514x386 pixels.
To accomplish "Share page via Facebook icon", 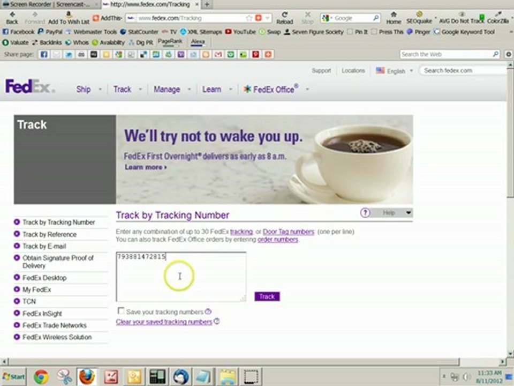I will pyautogui.click(x=44, y=55).
